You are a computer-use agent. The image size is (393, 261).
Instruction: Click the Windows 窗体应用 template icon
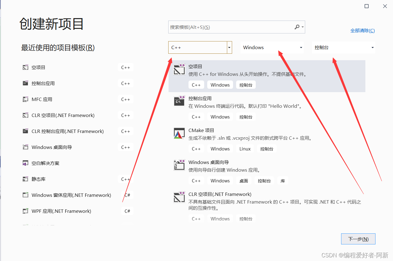25,195
